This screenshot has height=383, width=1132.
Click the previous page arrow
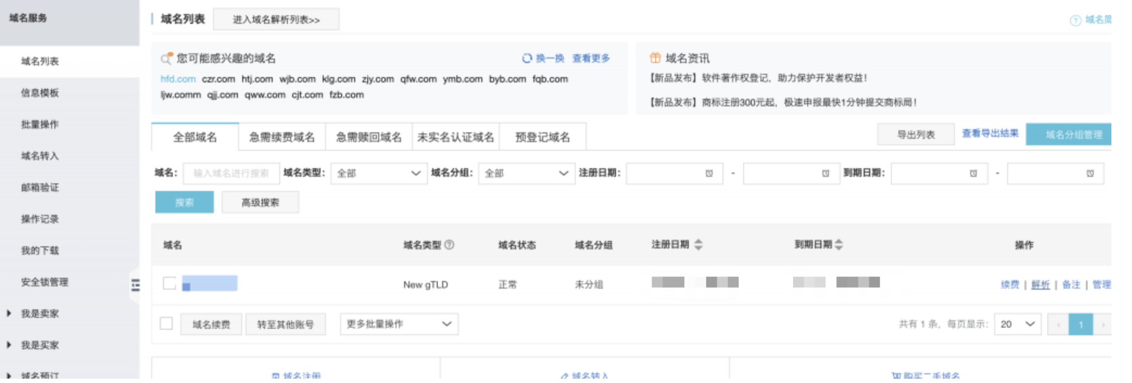[x=1058, y=324]
